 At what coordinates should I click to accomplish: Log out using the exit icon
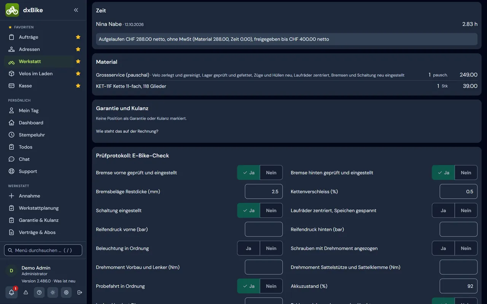tap(80, 292)
